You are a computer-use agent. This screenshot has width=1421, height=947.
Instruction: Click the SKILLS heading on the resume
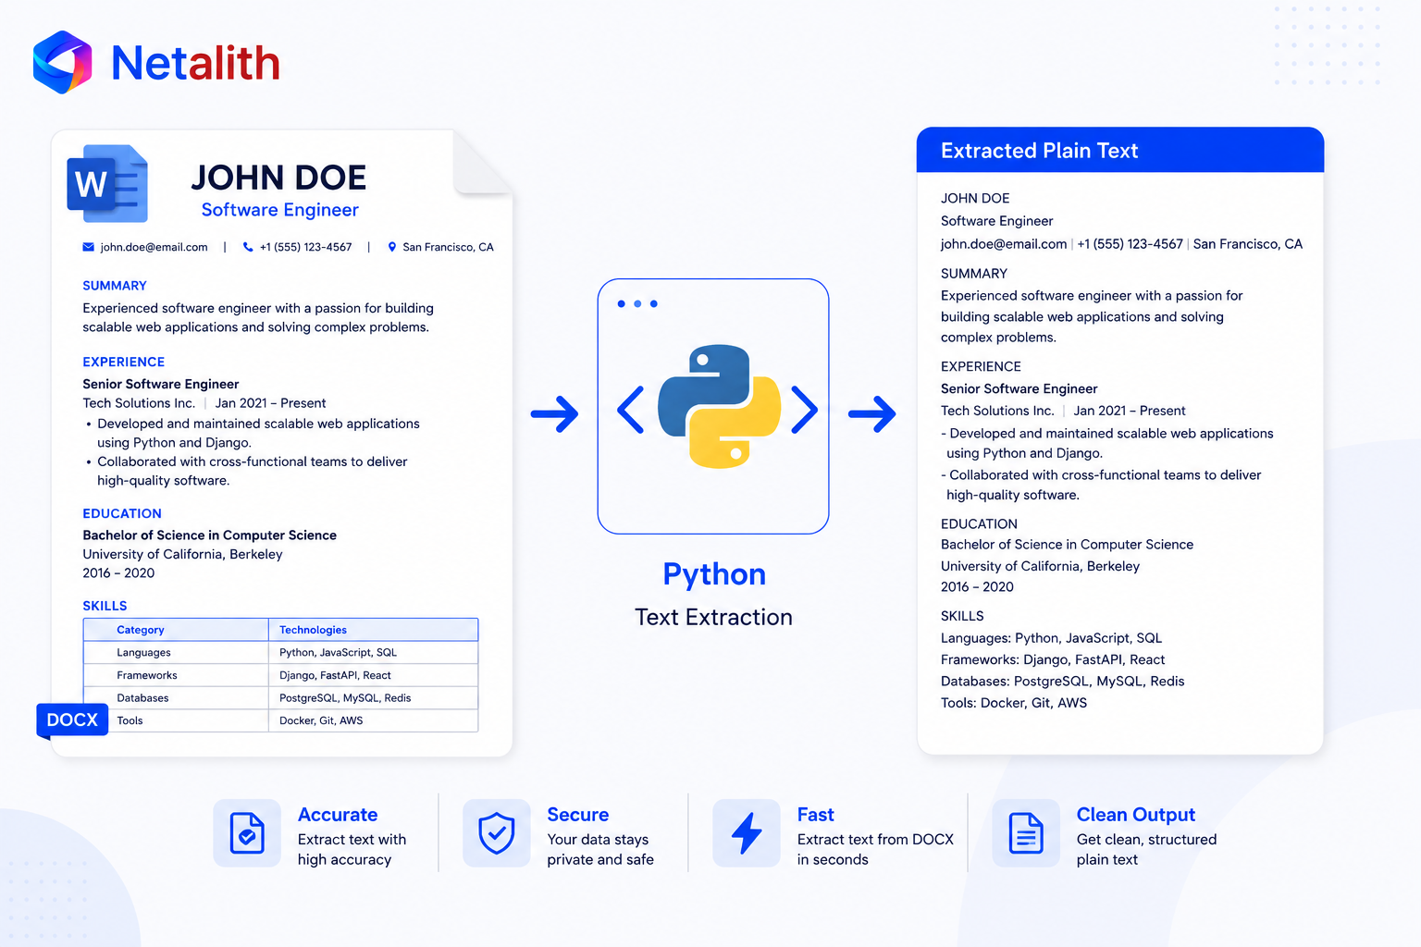tap(105, 606)
